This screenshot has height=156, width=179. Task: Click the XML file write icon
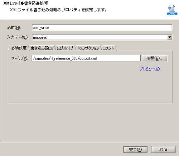click(x=172, y=10)
